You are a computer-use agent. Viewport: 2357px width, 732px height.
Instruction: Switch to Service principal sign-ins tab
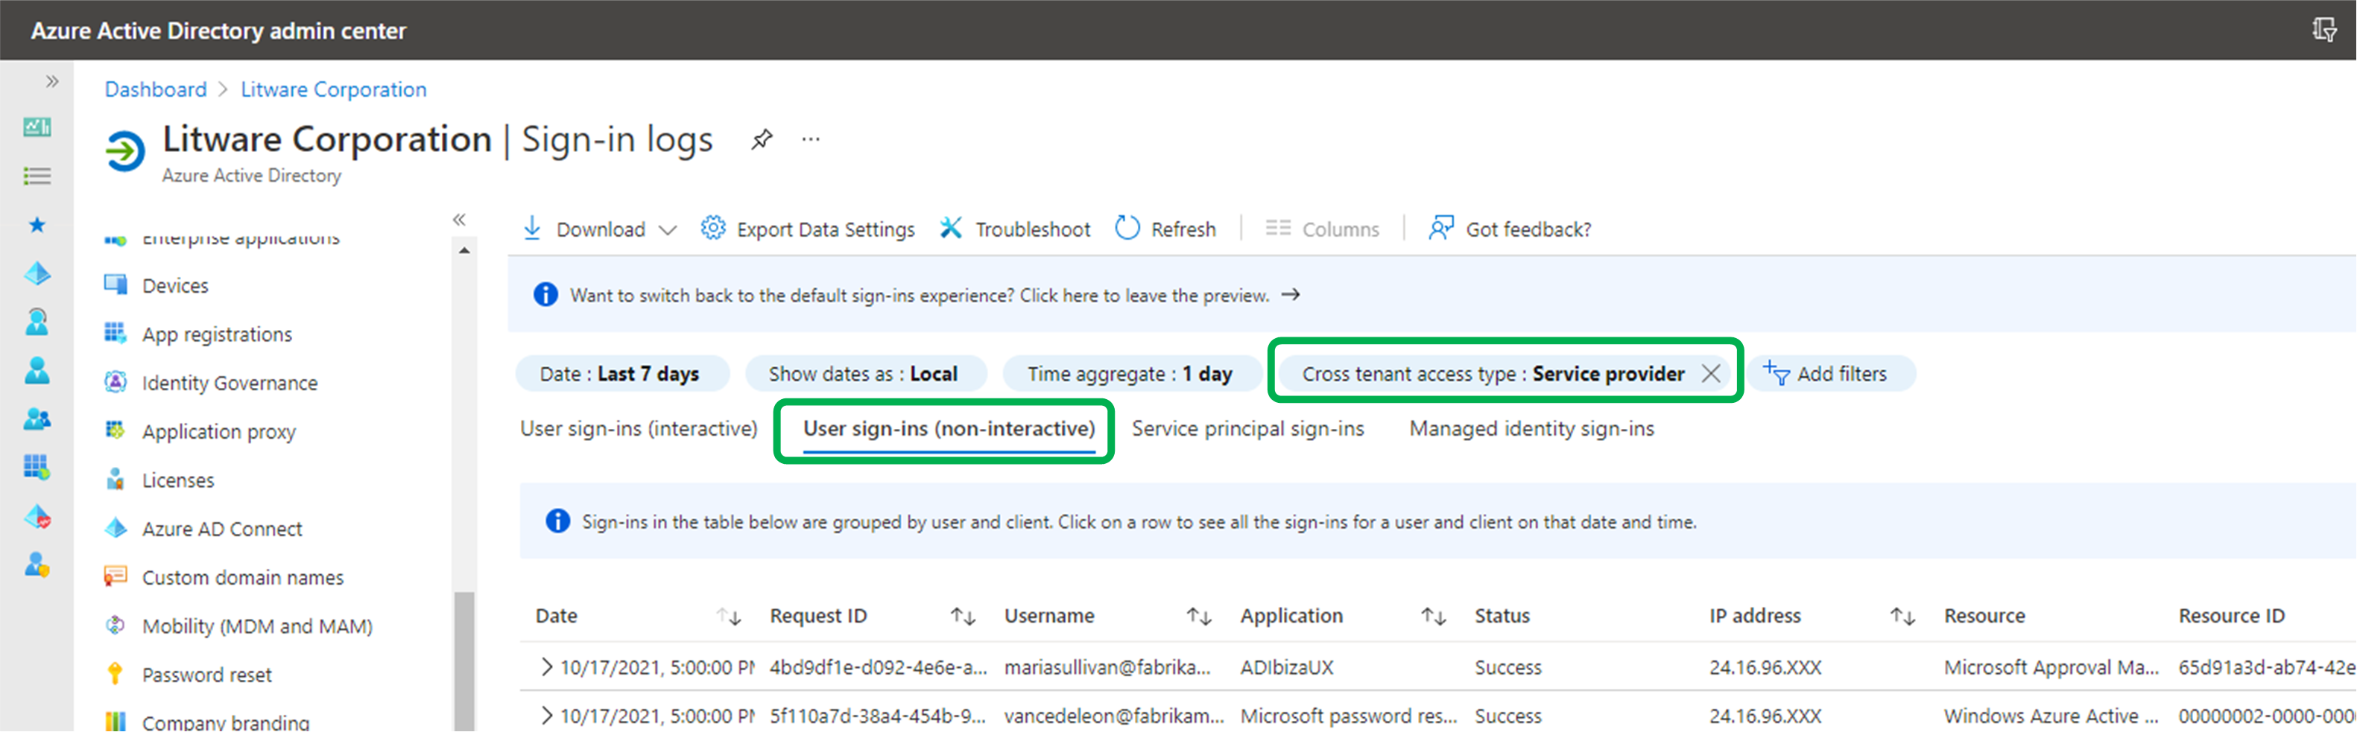pos(1247,429)
